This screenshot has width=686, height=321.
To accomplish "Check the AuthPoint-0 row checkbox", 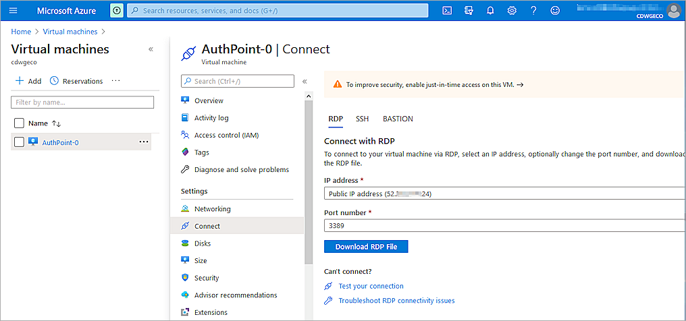I will point(19,142).
